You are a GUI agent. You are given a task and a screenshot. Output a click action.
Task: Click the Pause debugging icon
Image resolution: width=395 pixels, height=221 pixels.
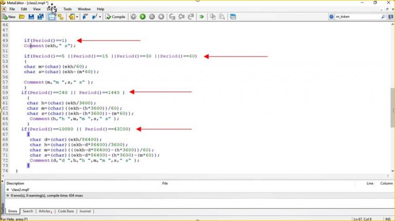[152, 17]
